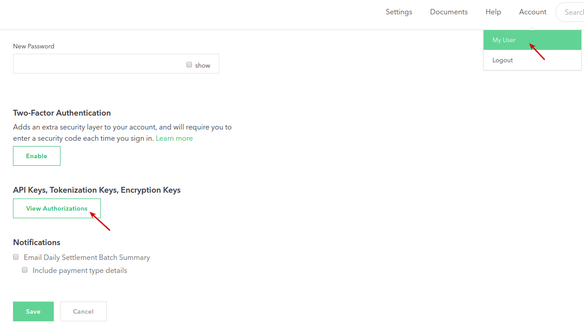The image size is (584, 324).
Task: Follow the Learn more link
Action: 174,138
